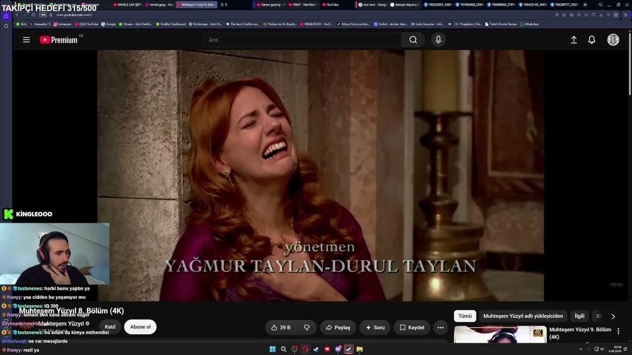This screenshot has height=355, width=632.
Task: Go to YouTube Premium home logo
Action: (x=59, y=40)
